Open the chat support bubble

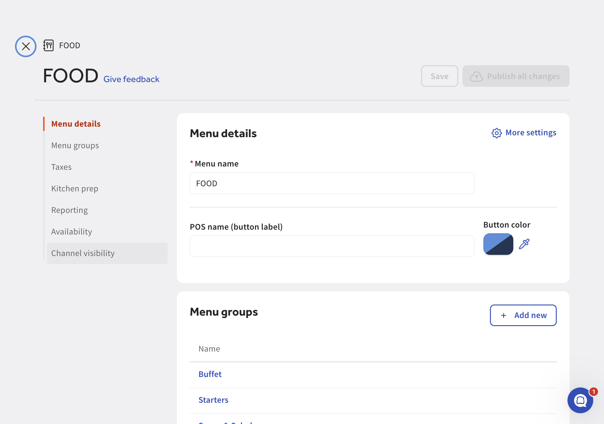(x=580, y=400)
